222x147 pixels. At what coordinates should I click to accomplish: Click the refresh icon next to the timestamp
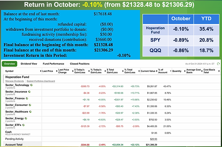coord(218,64)
